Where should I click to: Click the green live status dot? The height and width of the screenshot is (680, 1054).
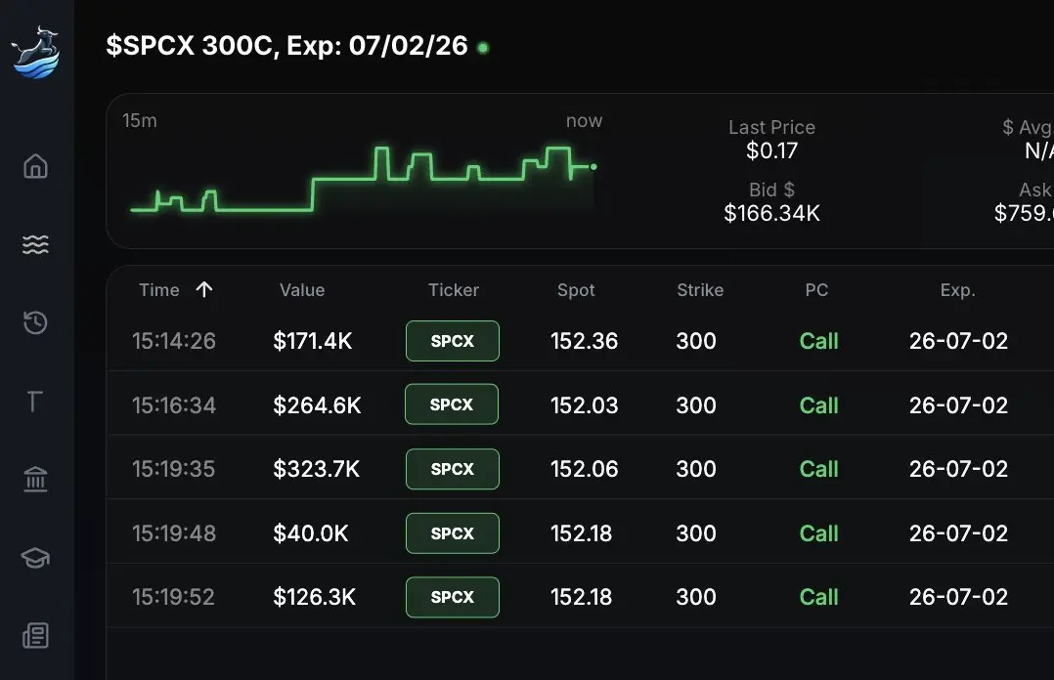(x=483, y=48)
